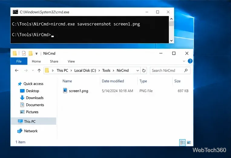The height and width of the screenshot is (158, 231).
Task: Sort by Date modified column header
Action: 113,81
